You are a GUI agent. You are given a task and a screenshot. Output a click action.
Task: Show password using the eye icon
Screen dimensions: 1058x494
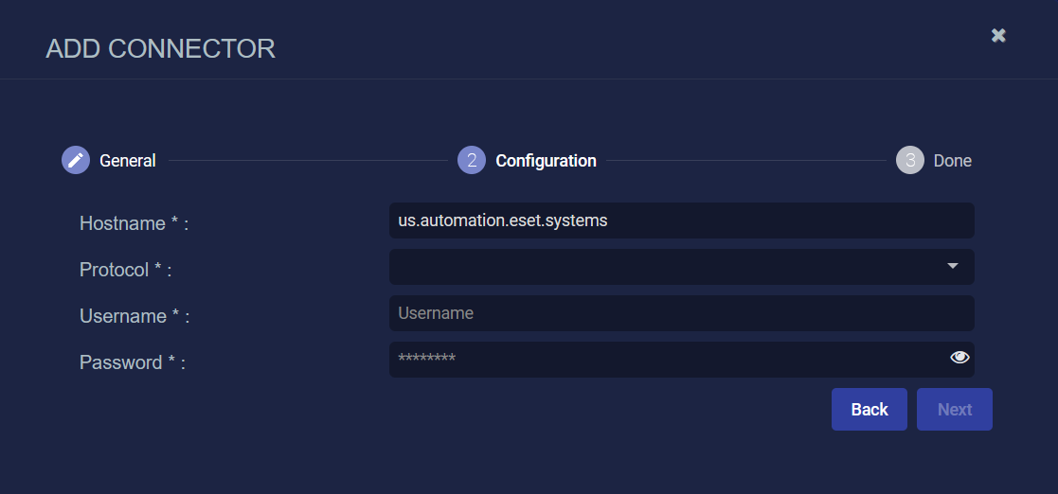959,357
